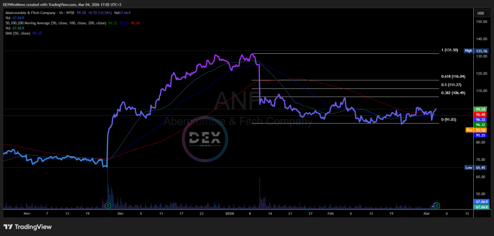
Task: Click the 23 date label on time axis
Action: point(202,213)
